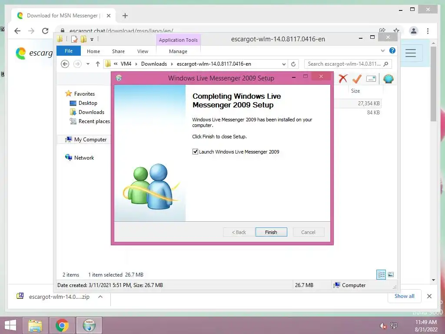
Task: Expand the Explorer ribbon chevron
Action: point(382,51)
